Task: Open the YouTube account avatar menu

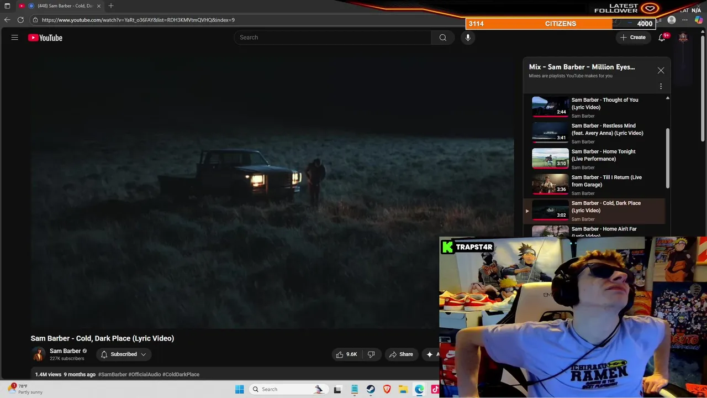Action: pyautogui.click(x=683, y=38)
